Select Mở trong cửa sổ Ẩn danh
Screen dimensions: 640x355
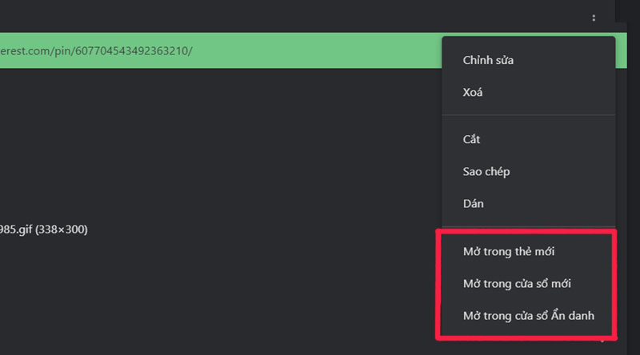coord(528,316)
